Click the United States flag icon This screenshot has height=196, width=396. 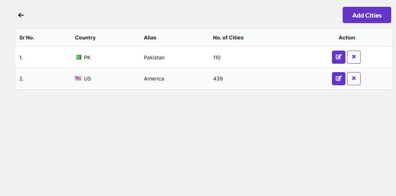click(x=78, y=78)
